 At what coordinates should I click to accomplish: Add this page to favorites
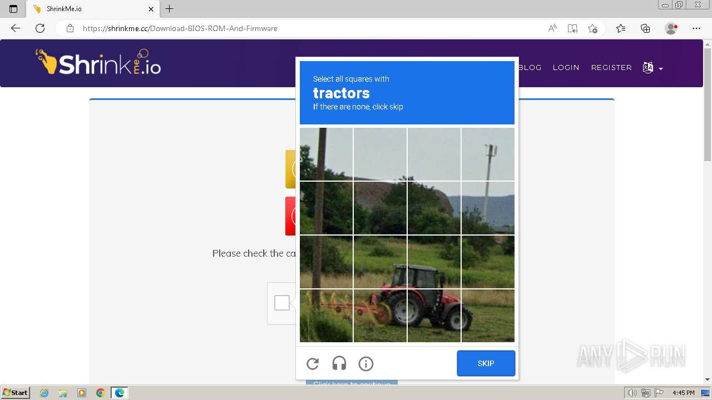592,28
